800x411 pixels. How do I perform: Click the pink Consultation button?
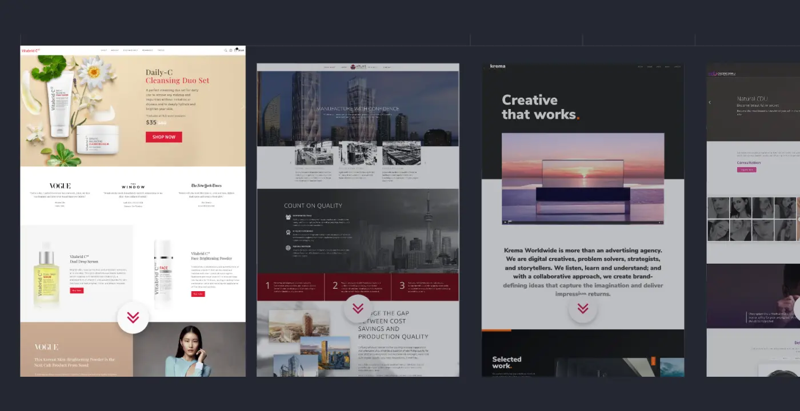pyautogui.click(x=746, y=170)
